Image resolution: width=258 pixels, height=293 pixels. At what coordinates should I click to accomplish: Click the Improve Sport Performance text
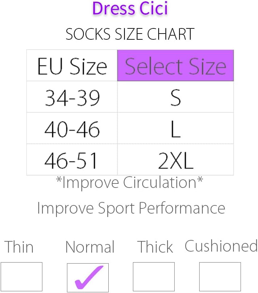(x=131, y=208)
